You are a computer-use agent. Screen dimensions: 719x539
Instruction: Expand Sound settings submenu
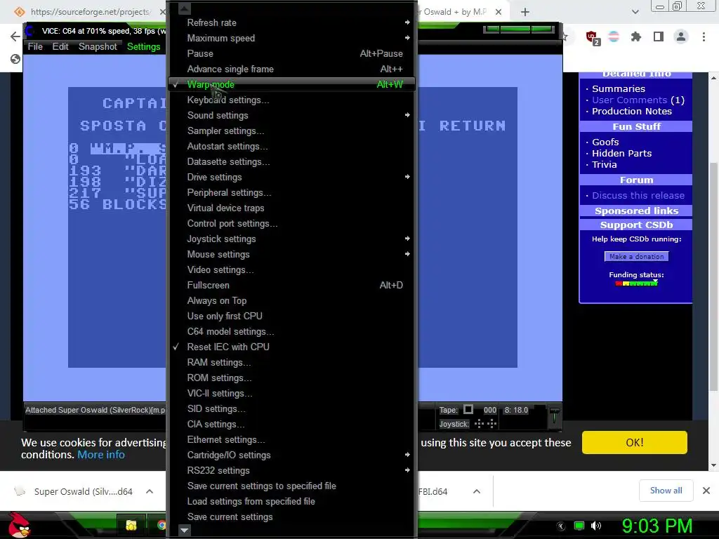click(x=291, y=116)
